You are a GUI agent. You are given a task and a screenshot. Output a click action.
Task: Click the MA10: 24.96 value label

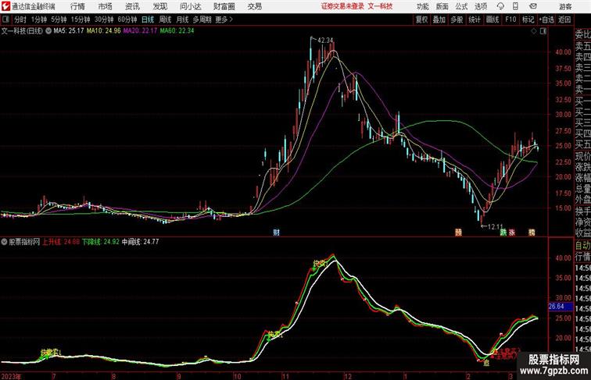[x=104, y=31]
